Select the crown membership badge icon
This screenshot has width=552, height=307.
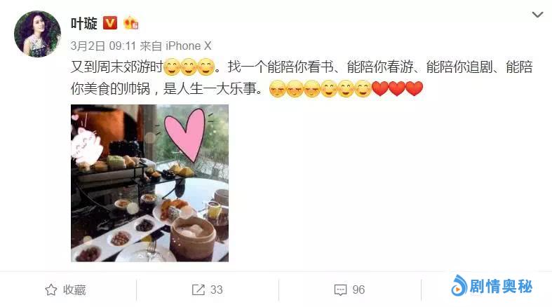[130, 23]
